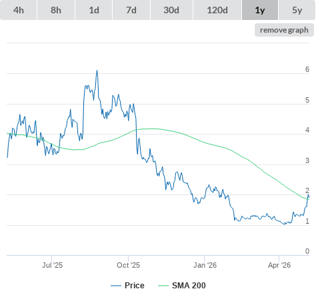Choose the 1d range tab
The height and width of the screenshot is (303, 316).
94,10
